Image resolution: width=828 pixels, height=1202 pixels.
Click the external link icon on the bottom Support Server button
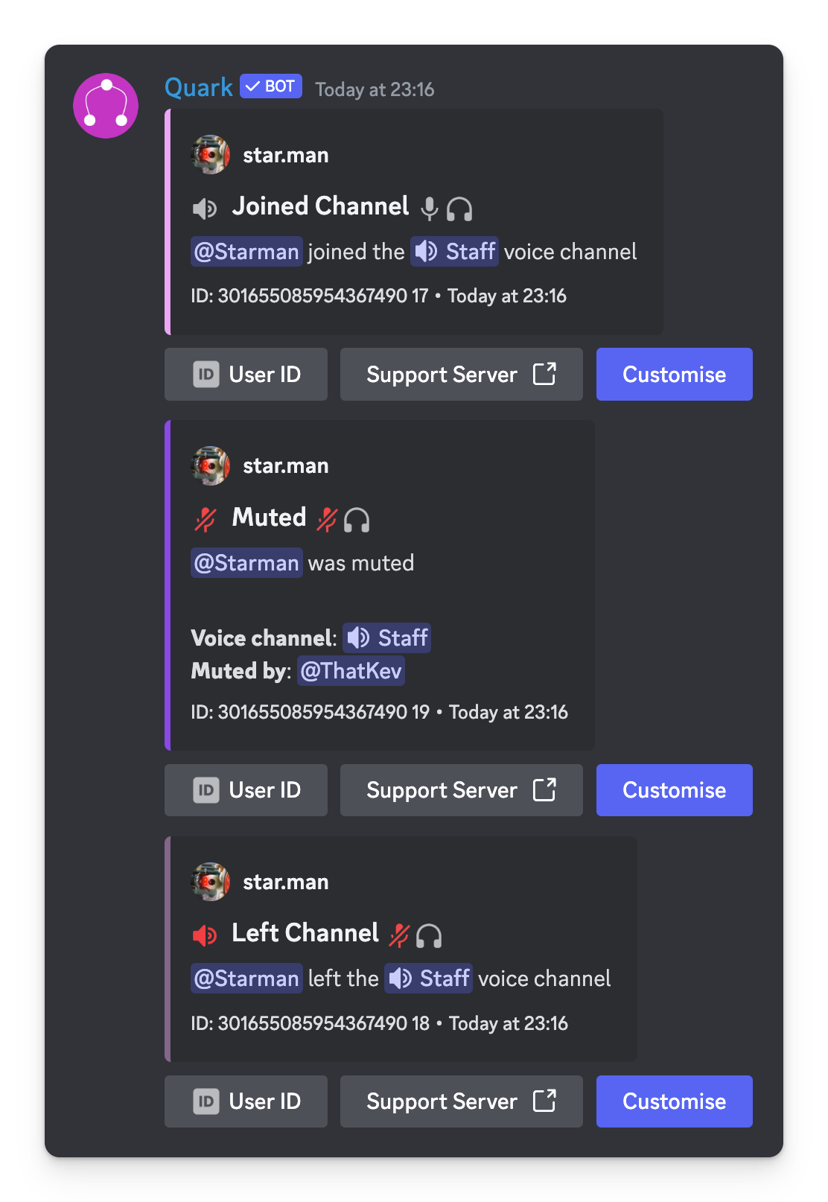click(x=546, y=1101)
